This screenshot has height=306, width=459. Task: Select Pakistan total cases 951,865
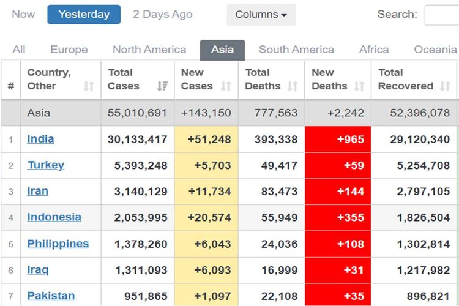(x=146, y=296)
